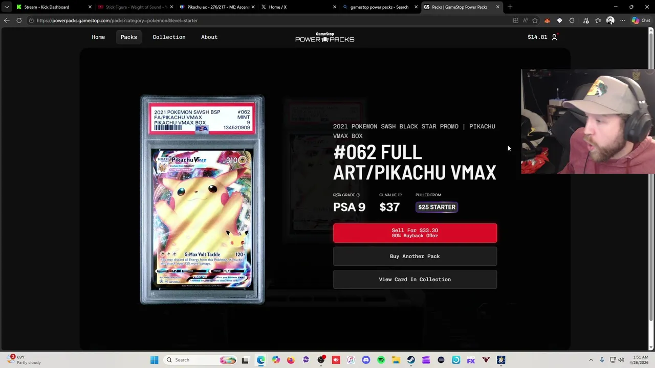The height and width of the screenshot is (368, 655).
Task: Click the PSA grade info icon
Action: [358, 195]
